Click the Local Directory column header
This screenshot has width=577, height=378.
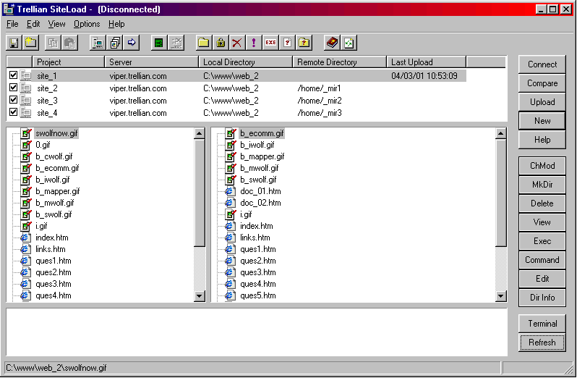[245, 62]
